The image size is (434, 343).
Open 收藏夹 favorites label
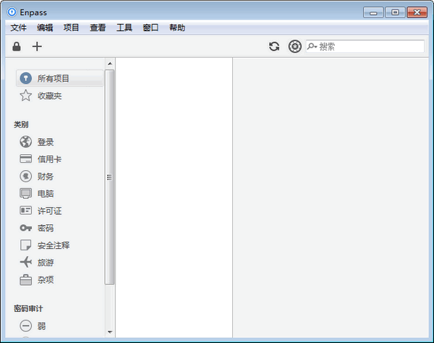coord(49,96)
